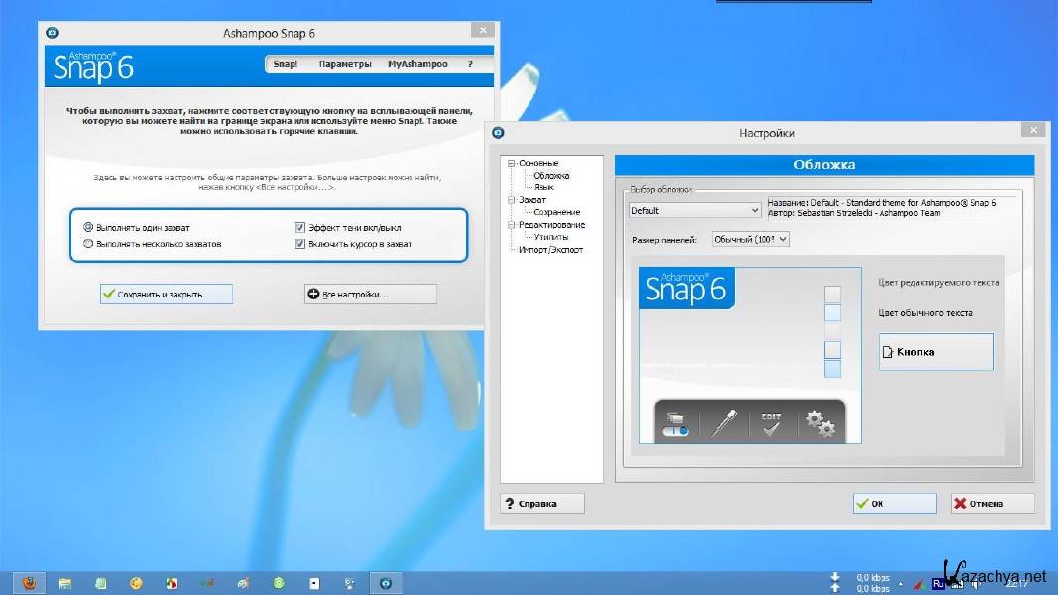Click the EDIT checkmark icon in preview
The width and height of the screenshot is (1058, 595).
770,423
